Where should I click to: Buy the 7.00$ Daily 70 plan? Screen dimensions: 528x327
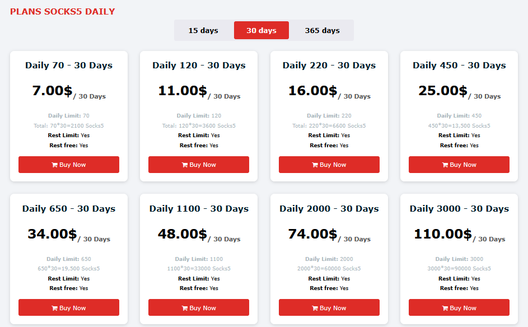(69, 165)
